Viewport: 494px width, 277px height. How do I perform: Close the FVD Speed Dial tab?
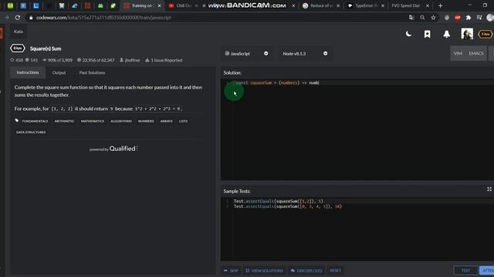coord(427,5)
